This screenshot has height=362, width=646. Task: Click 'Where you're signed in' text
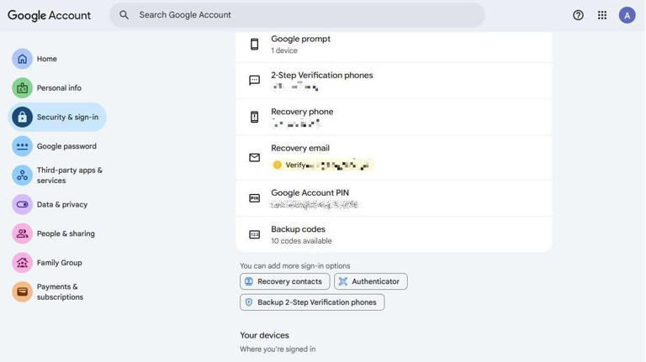tap(278, 349)
